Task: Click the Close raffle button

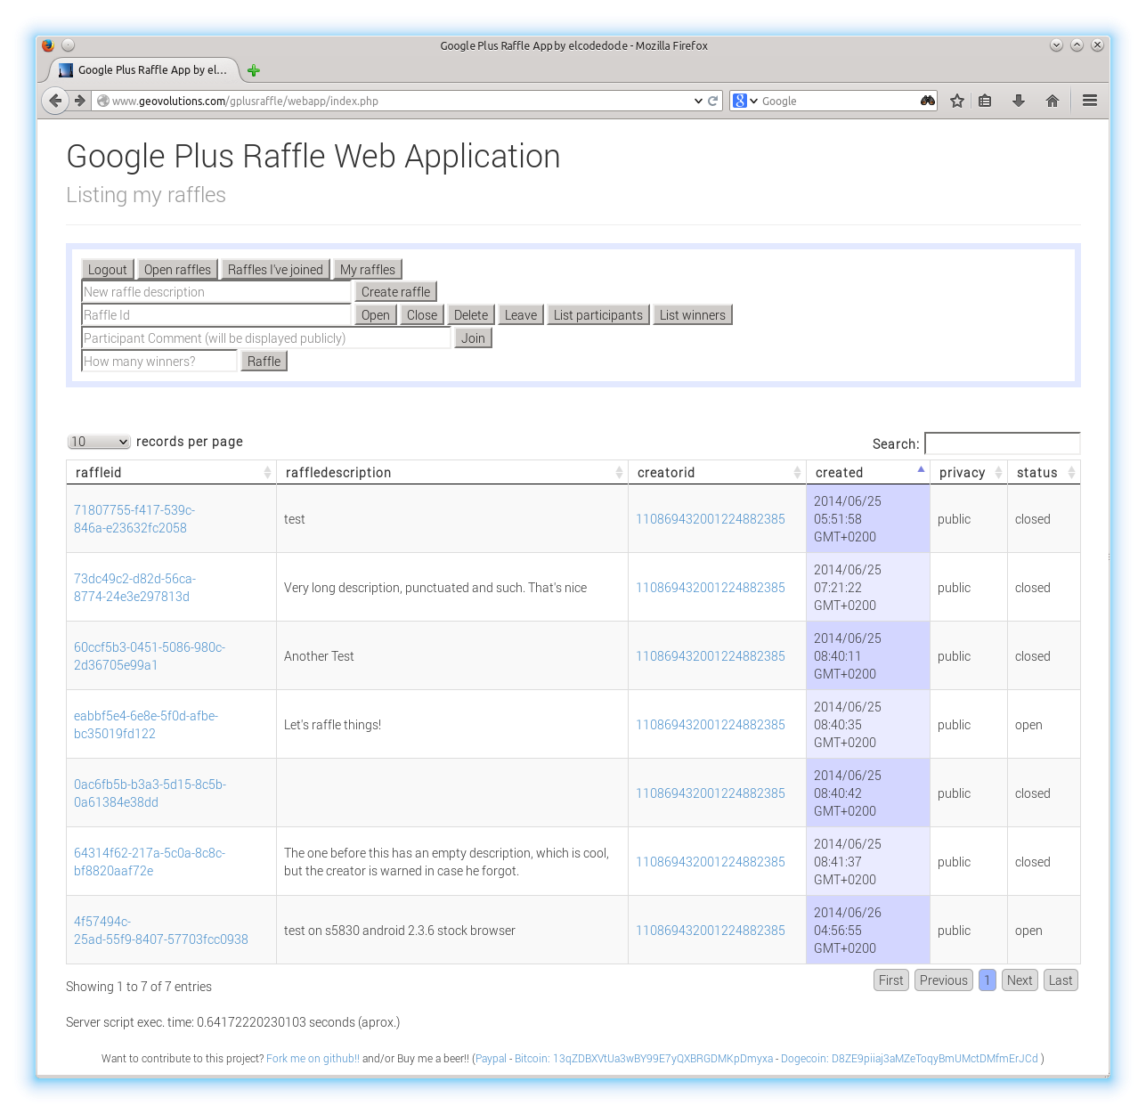Action: point(422,314)
